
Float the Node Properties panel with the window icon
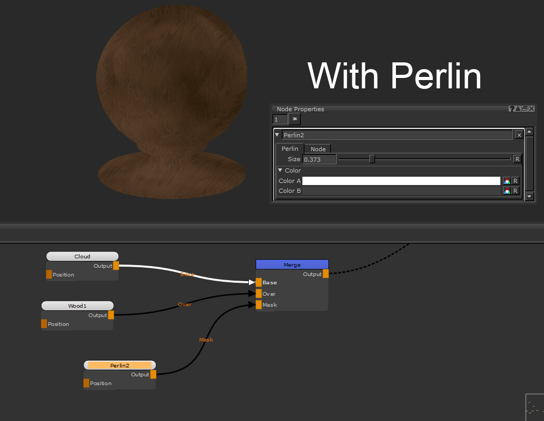(x=525, y=109)
